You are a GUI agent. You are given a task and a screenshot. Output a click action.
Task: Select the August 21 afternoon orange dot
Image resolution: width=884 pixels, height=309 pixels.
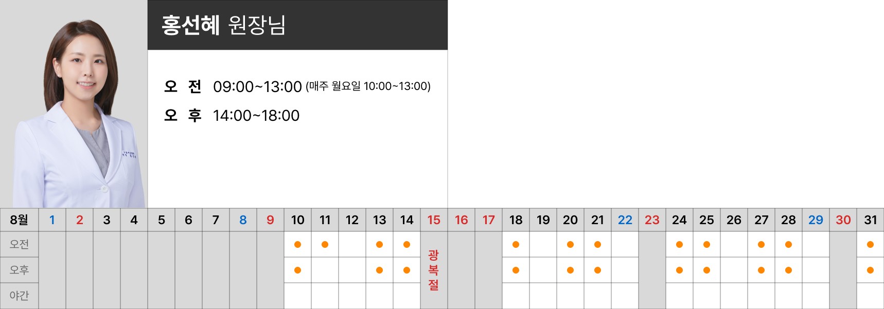tap(597, 270)
